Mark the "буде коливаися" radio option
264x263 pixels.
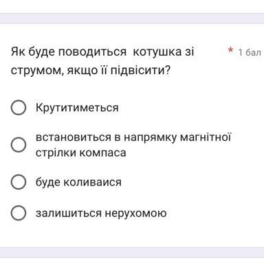[x=19, y=182]
